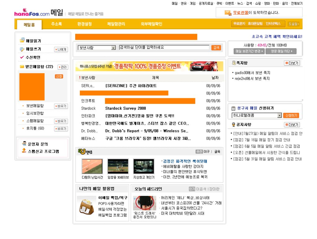Switch to the 메일 홈 tab
The width and height of the screenshot is (317, 239).
[29, 25]
